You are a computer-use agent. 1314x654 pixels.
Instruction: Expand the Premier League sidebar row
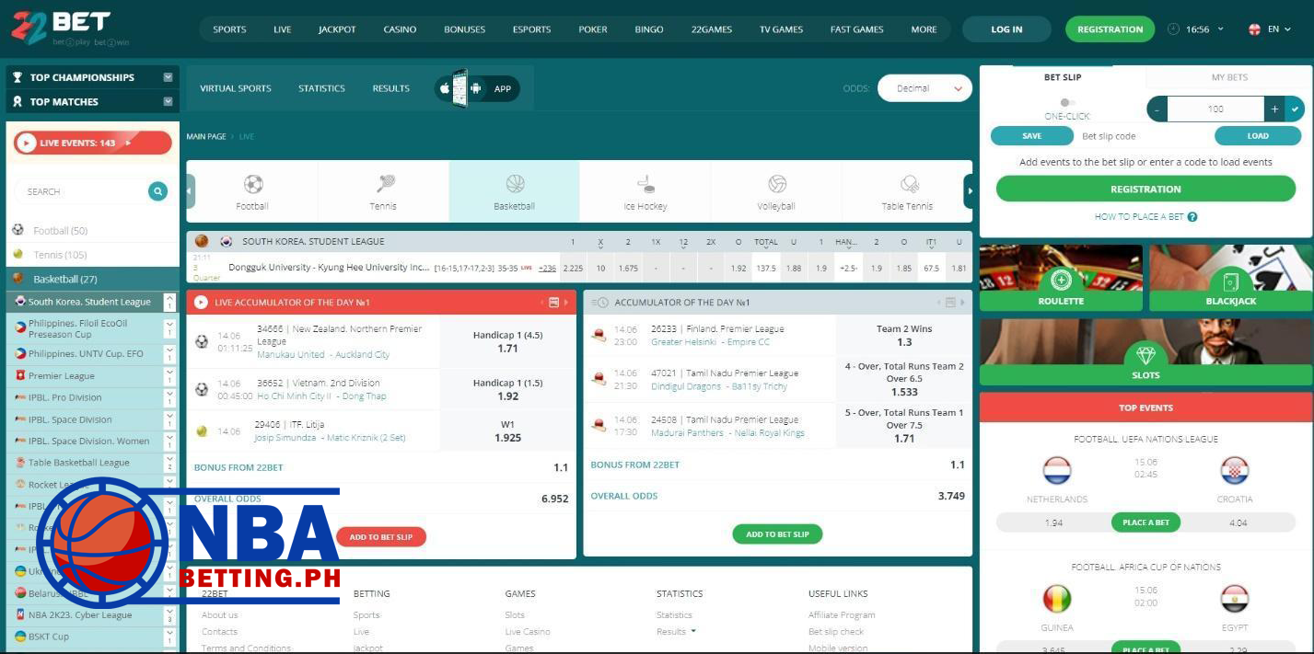(169, 375)
